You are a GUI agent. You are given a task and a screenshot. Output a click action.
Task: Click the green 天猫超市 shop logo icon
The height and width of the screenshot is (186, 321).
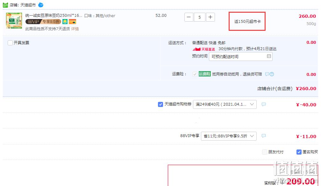(5, 5)
